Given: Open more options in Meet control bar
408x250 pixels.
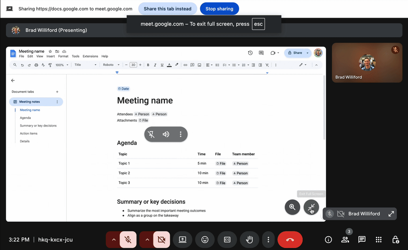Looking at the screenshot, I should click(x=268, y=240).
